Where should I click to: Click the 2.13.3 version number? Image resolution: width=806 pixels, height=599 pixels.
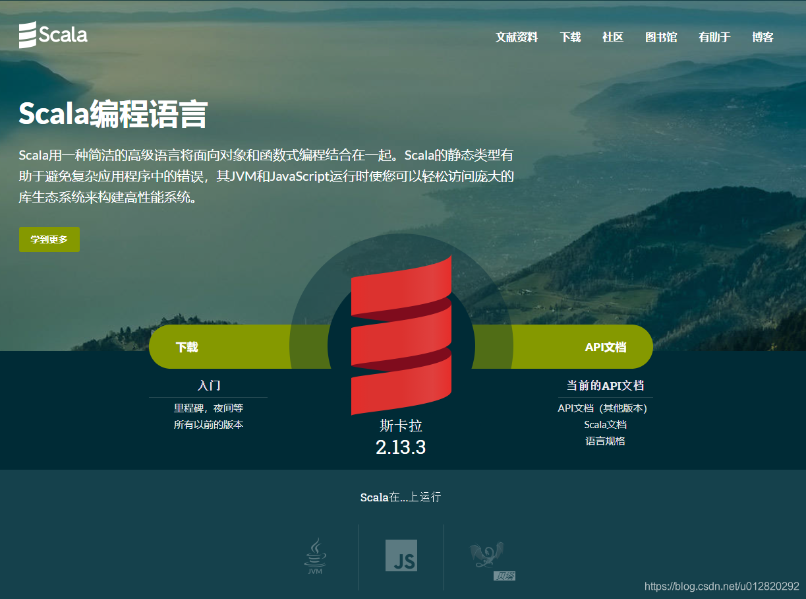tap(401, 447)
